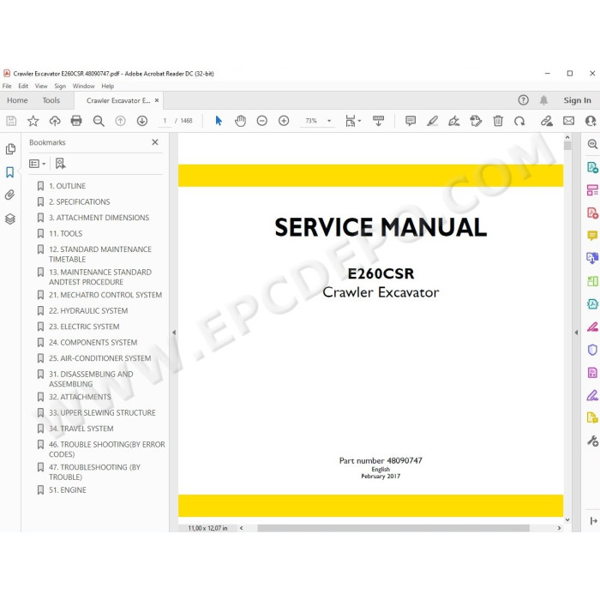
Task: Open the Comment tool in right rail
Action: (592, 236)
